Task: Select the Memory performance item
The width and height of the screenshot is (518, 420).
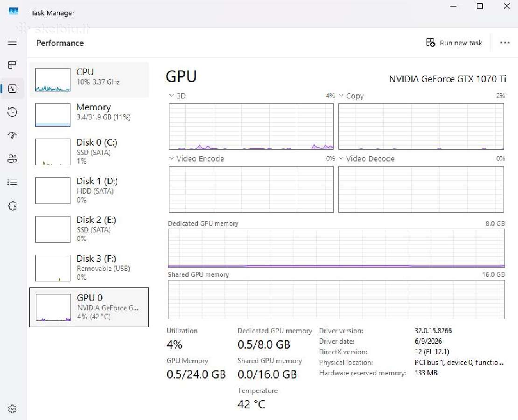Action: pyautogui.click(x=89, y=115)
